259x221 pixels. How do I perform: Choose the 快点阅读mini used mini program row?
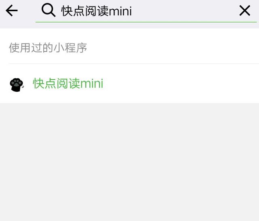pyautogui.click(x=129, y=84)
